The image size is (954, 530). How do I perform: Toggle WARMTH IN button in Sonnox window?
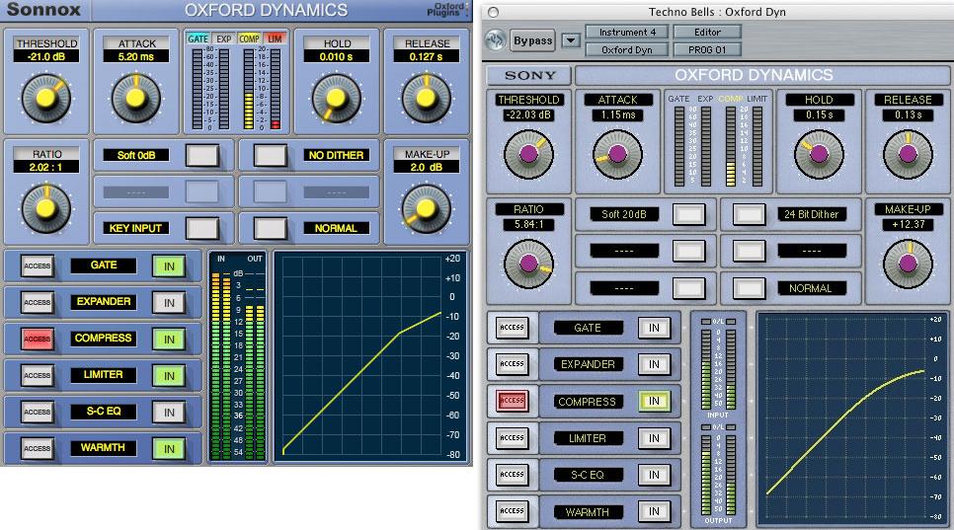tap(169, 448)
